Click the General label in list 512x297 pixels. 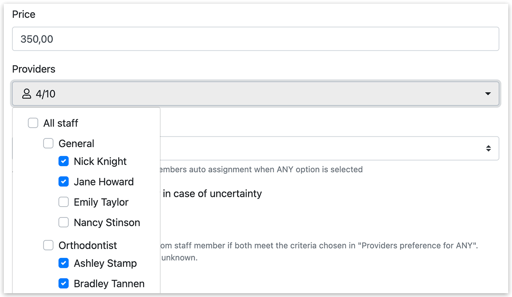77,143
